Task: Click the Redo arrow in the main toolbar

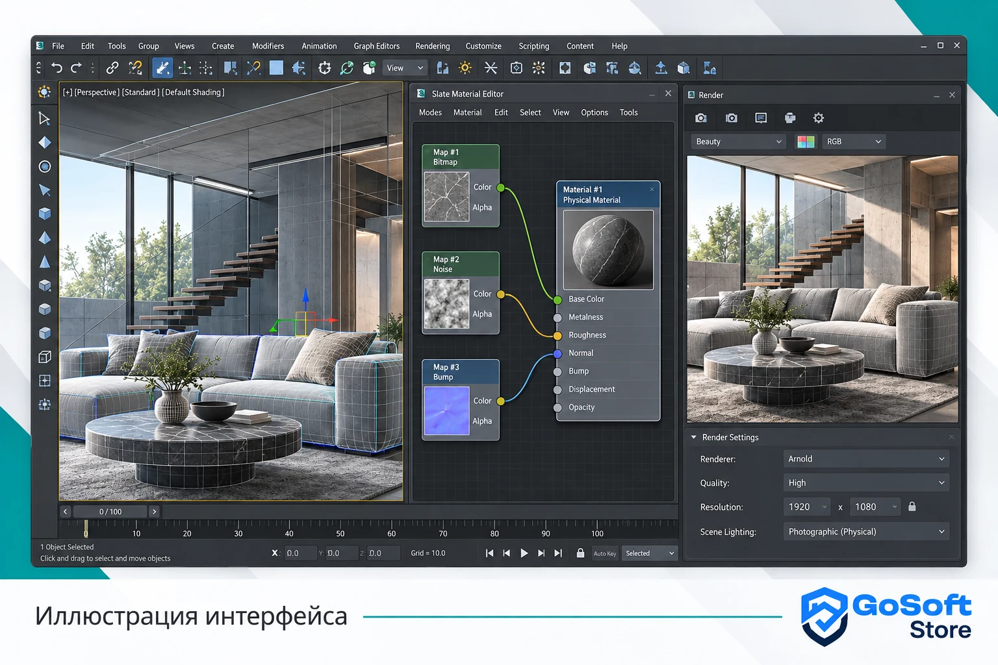Action: coord(77,68)
